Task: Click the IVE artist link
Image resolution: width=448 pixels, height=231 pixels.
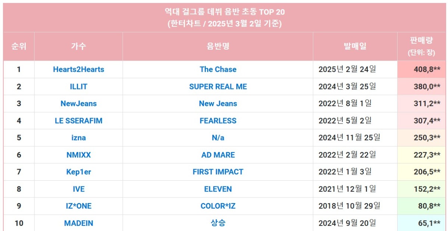Action: tap(78, 189)
